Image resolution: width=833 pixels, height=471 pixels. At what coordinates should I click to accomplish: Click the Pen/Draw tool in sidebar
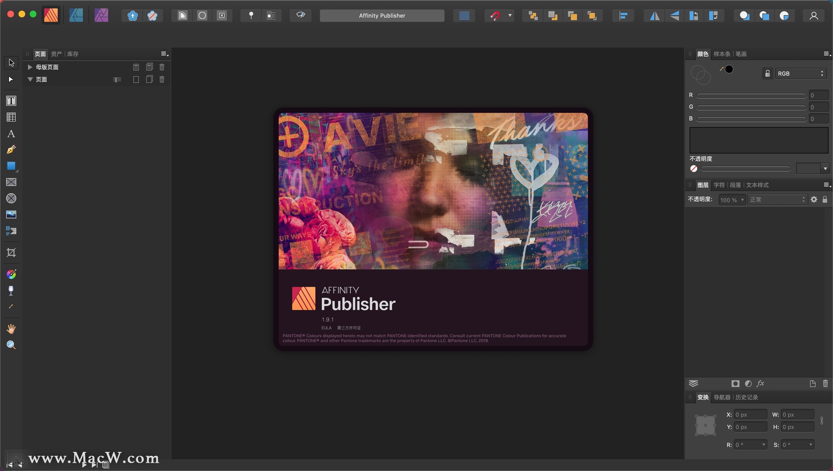[11, 150]
